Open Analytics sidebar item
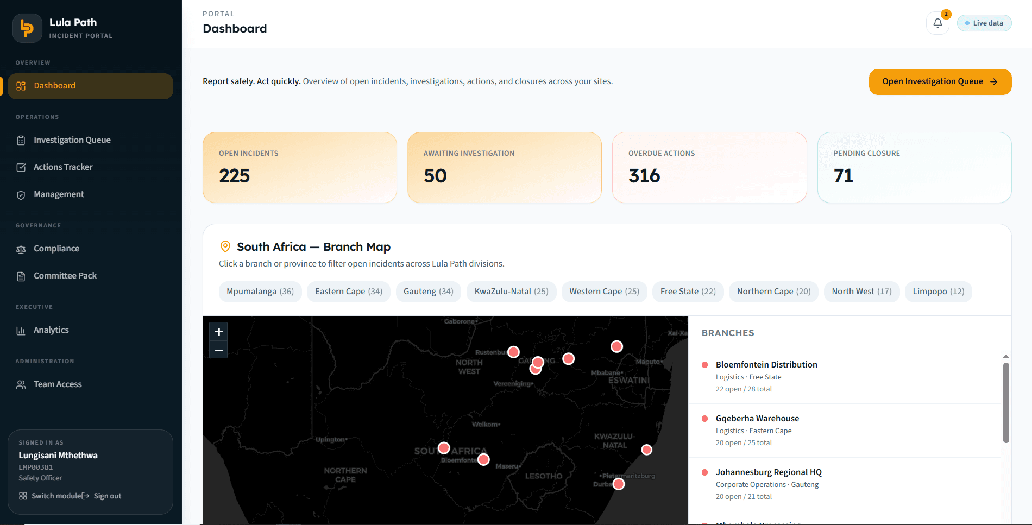The height and width of the screenshot is (525, 1032). point(90,330)
